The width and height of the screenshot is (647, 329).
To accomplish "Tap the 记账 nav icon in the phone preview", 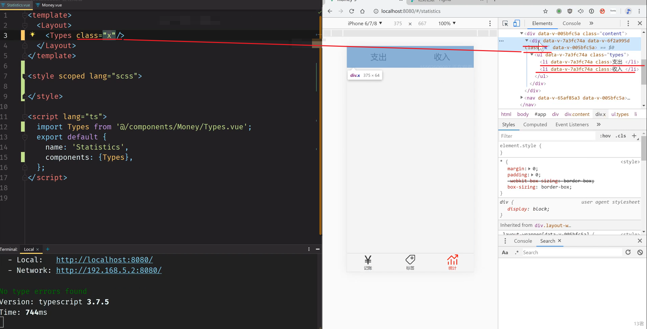I will [368, 263].
